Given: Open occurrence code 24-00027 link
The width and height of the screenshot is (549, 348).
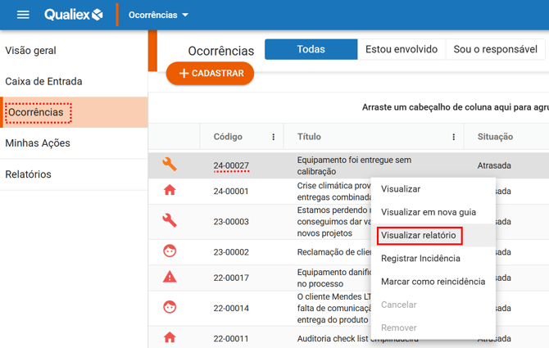Looking at the screenshot, I should click(x=231, y=165).
